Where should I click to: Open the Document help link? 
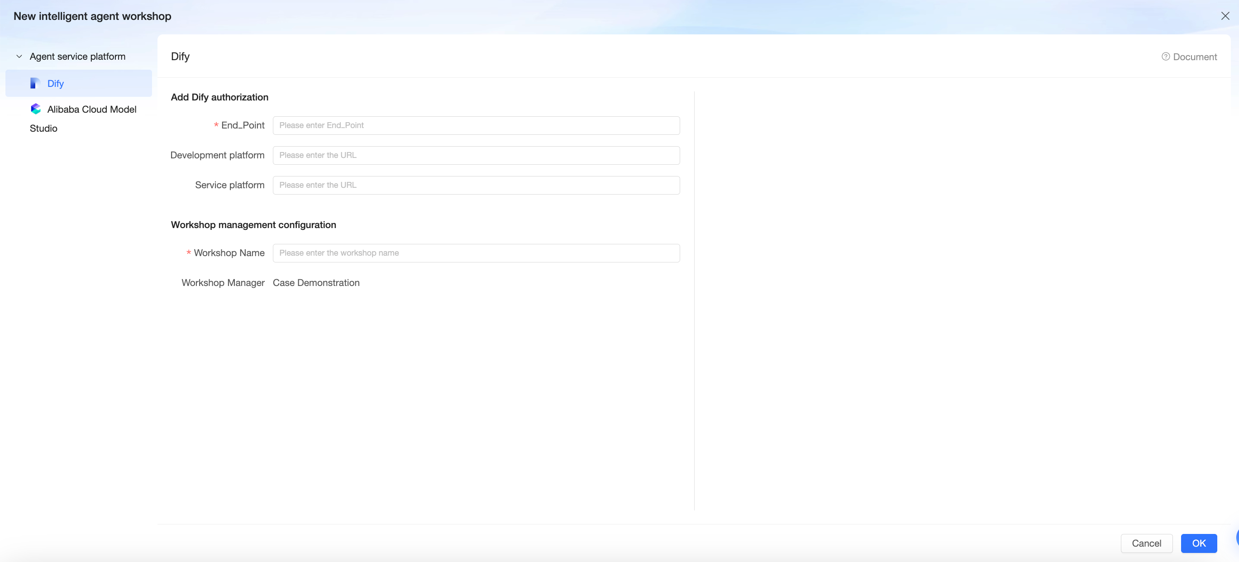pos(1189,57)
